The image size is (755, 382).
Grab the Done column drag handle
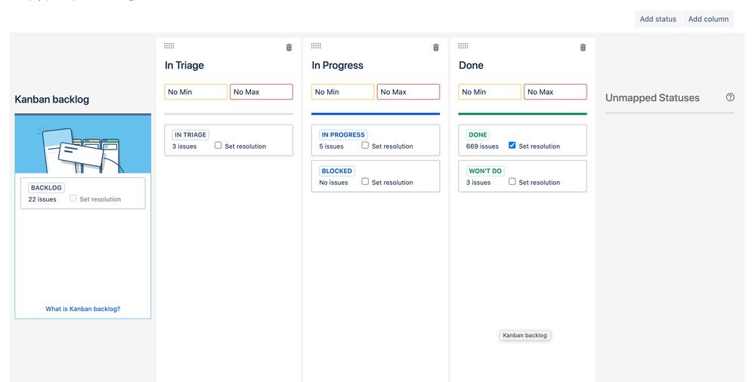coord(463,46)
